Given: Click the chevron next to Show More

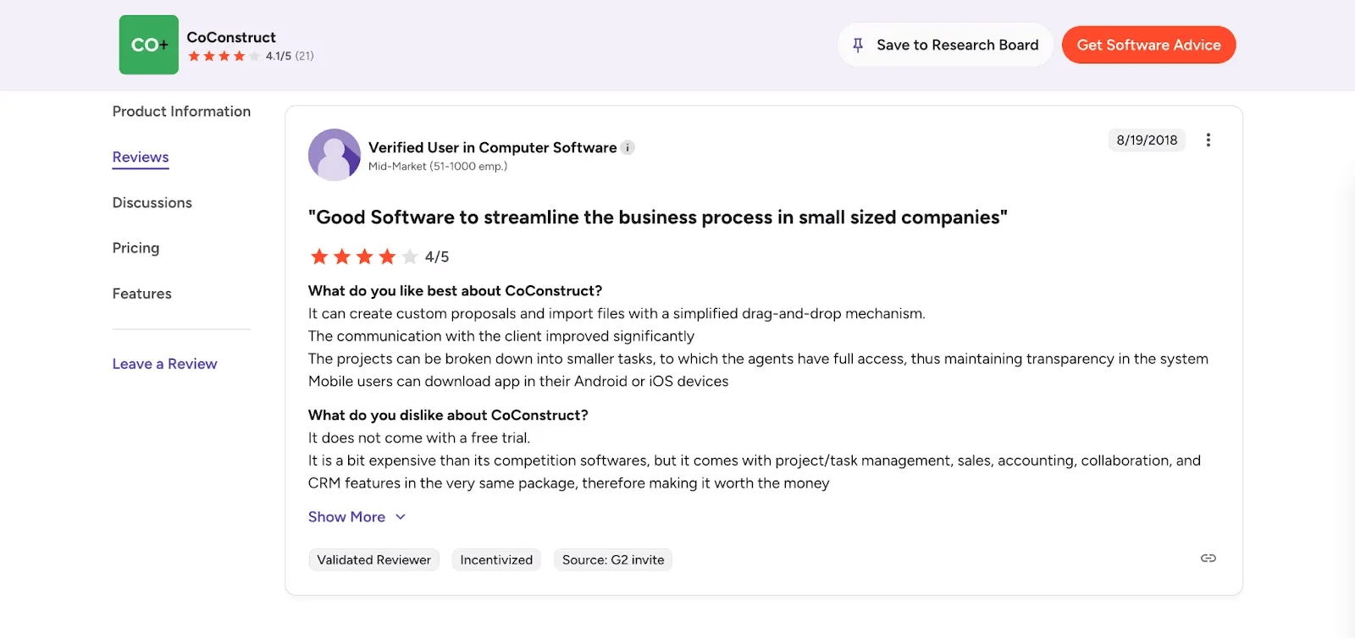Looking at the screenshot, I should [x=401, y=517].
